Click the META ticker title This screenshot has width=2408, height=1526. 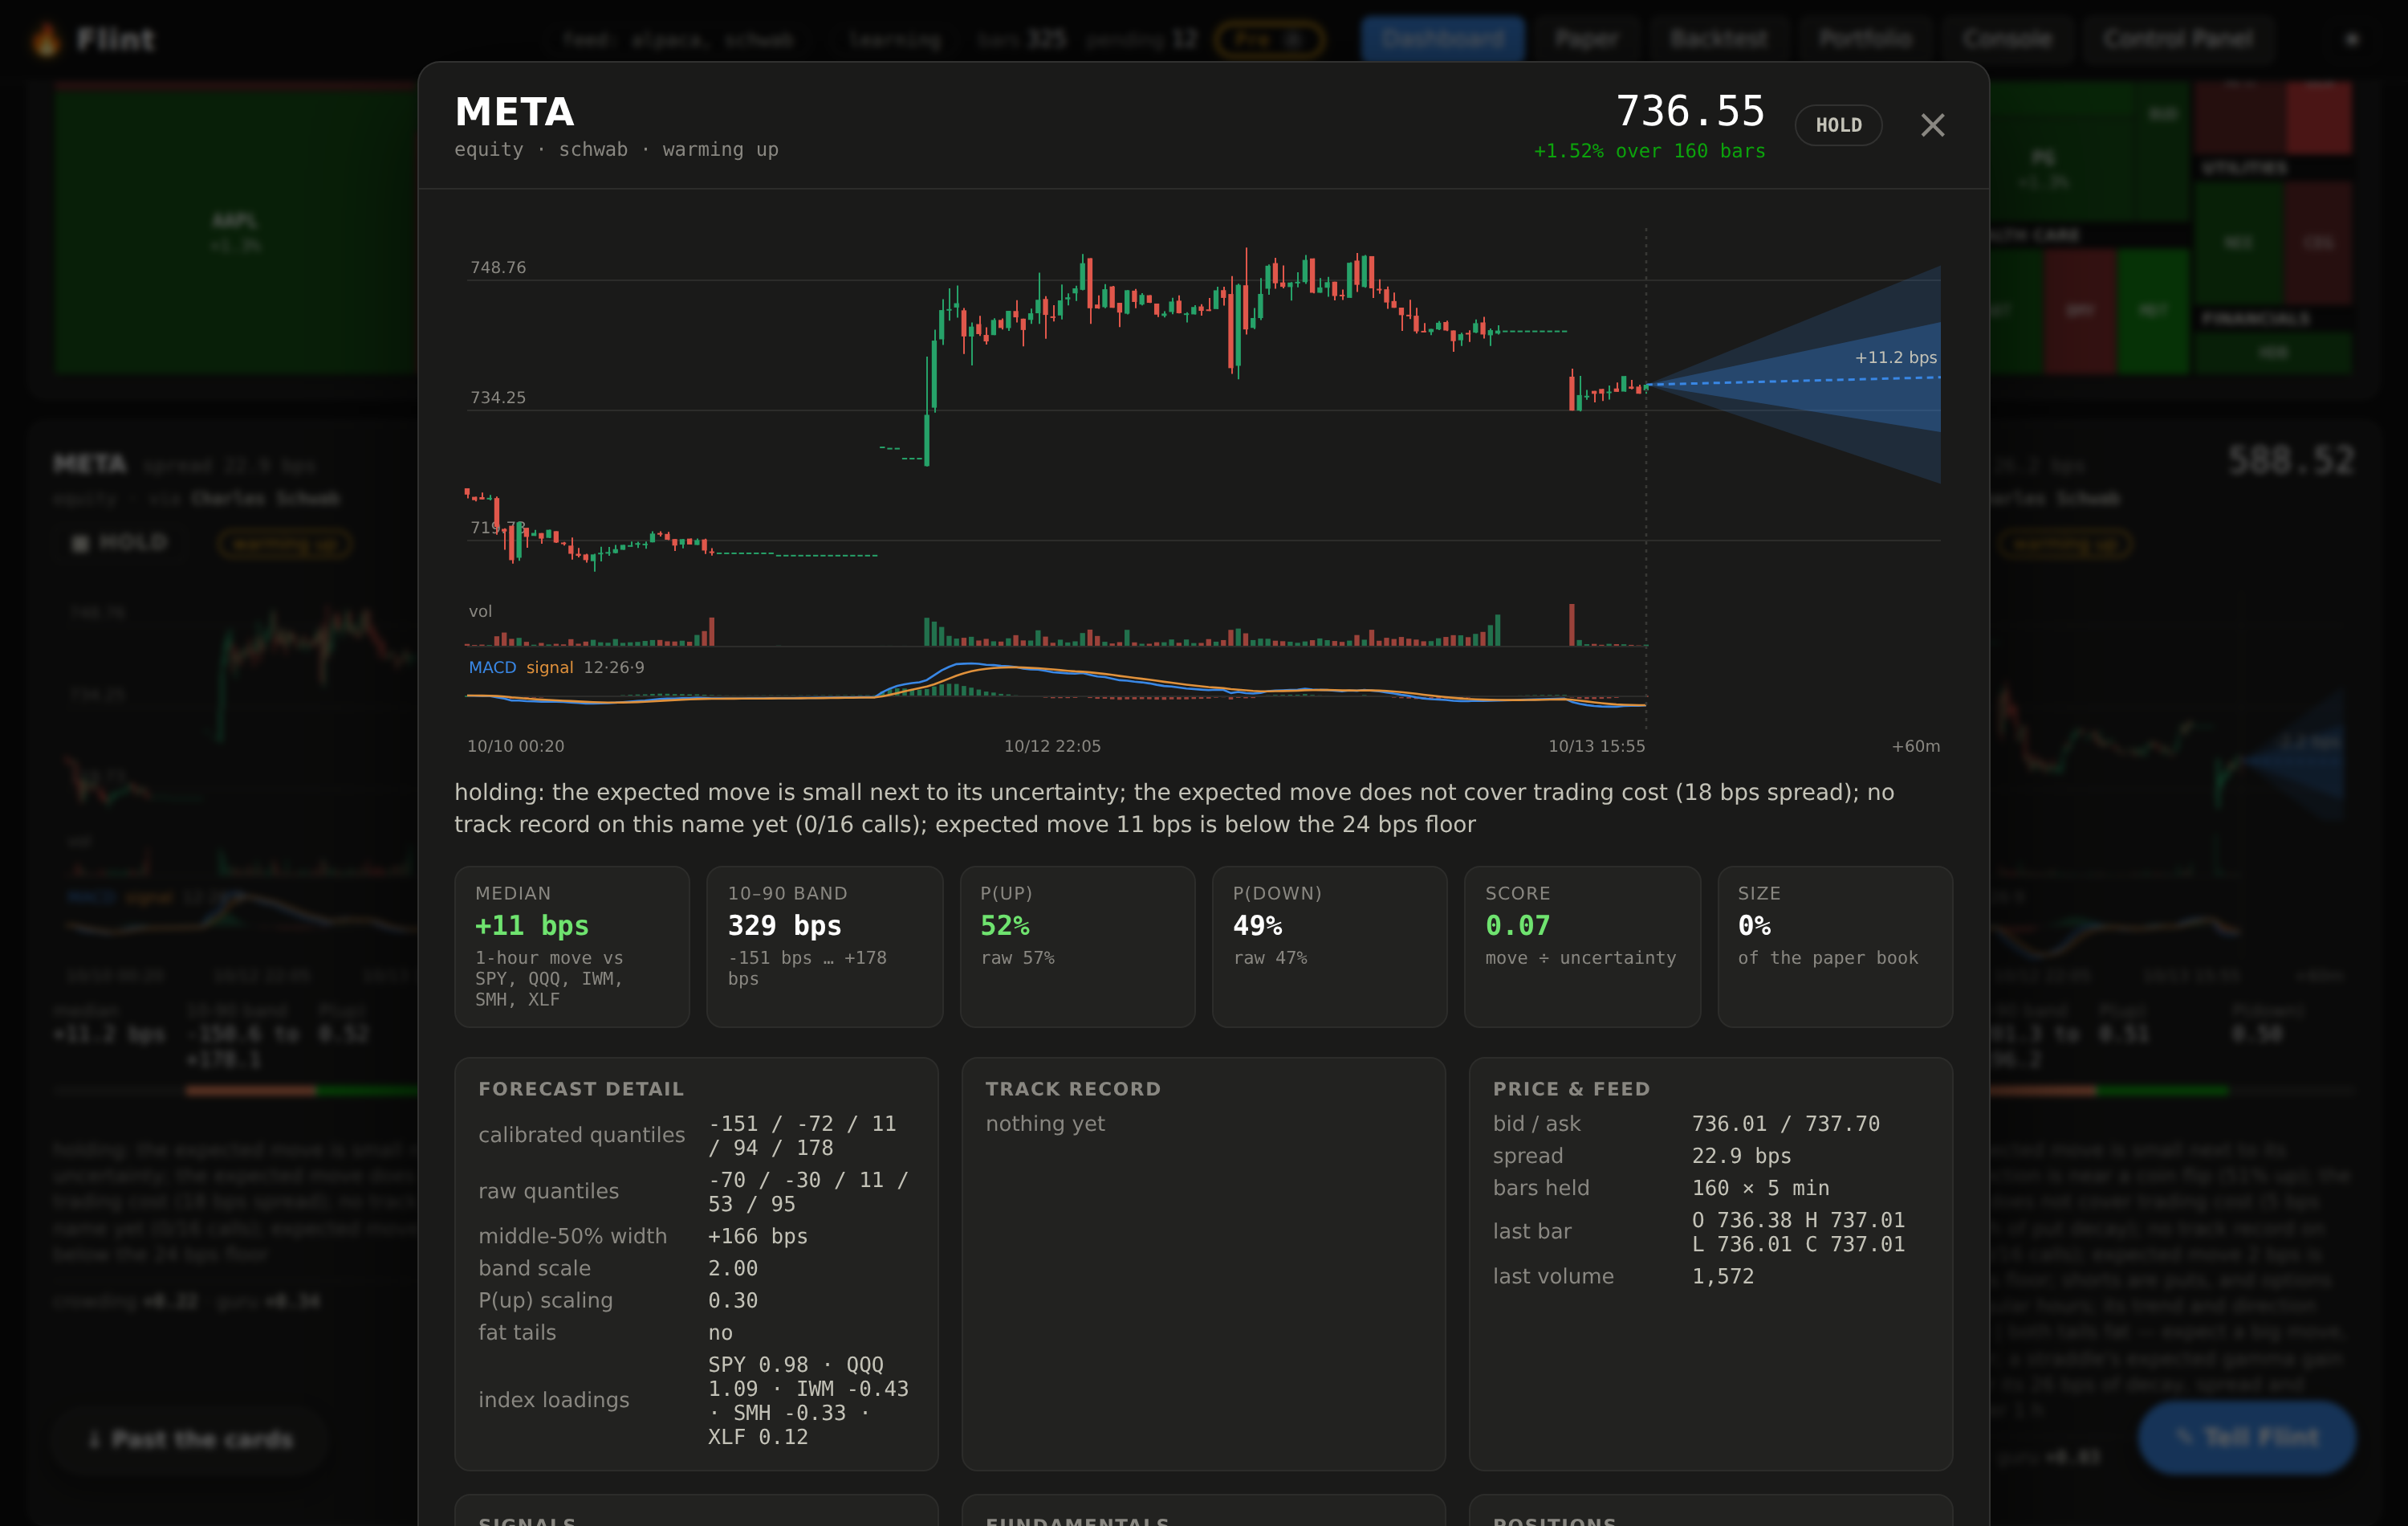(x=514, y=111)
